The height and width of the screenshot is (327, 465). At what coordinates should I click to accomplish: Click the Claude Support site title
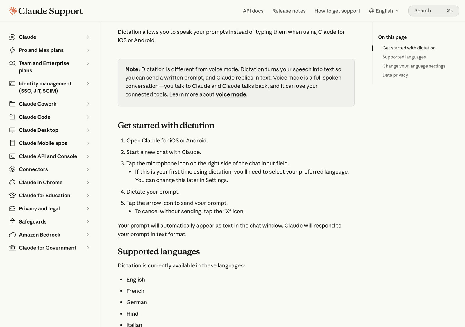[50, 11]
